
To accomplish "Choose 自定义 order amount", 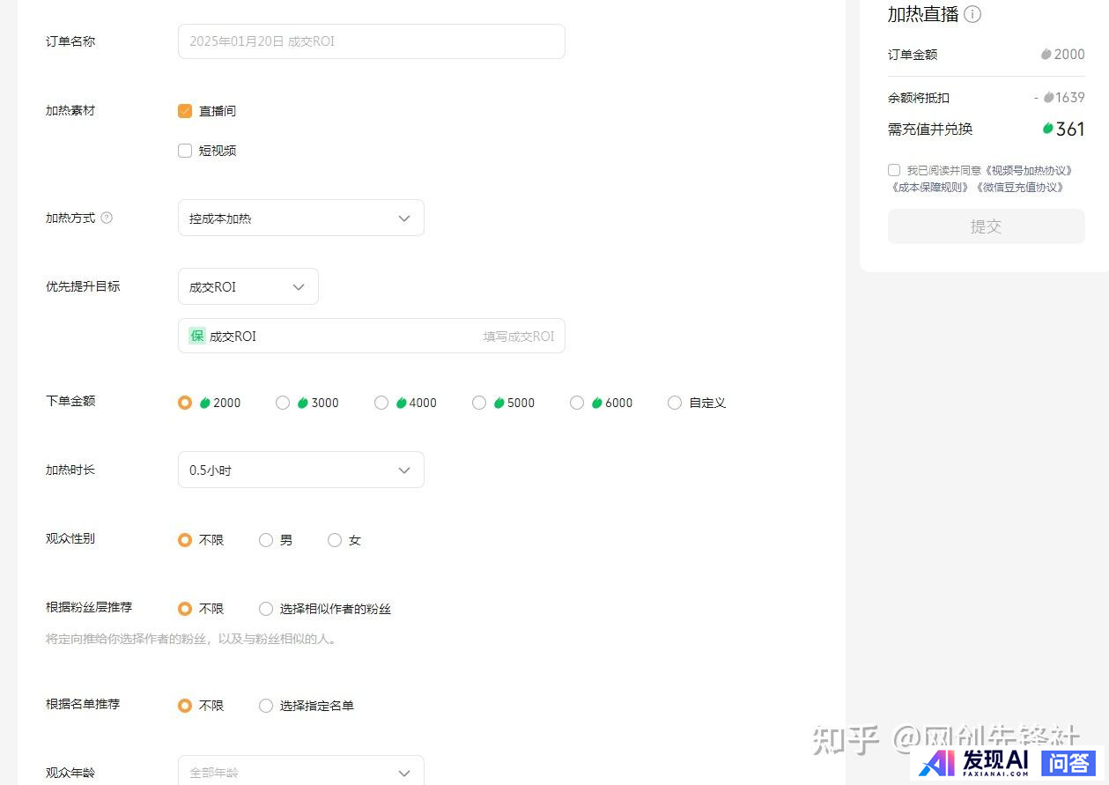I will tap(675, 403).
